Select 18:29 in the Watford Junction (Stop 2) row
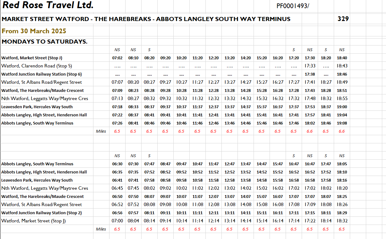The width and height of the screenshot is (386, 239). [342, 213]
